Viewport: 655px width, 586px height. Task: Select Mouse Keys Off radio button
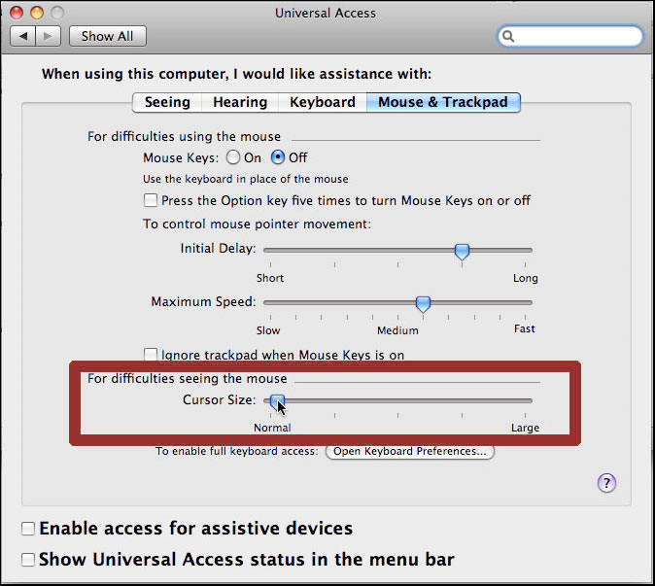(278, 157)
